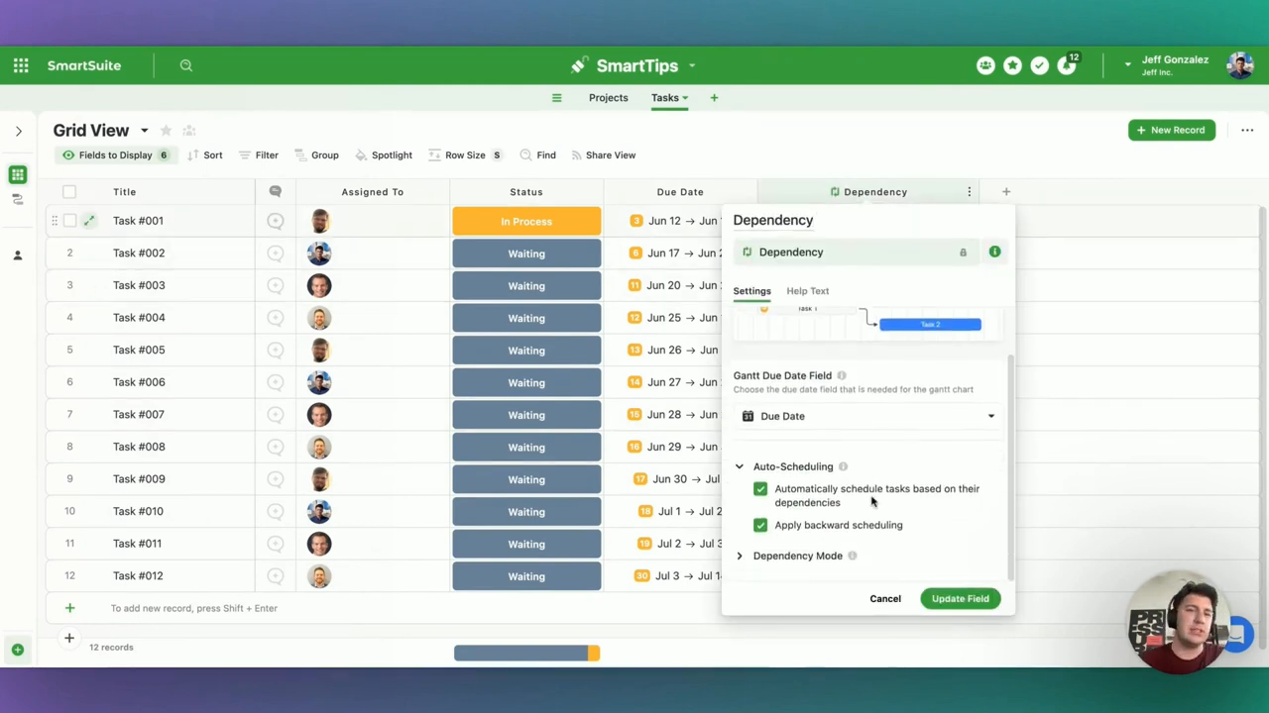
Task: Open Find in toolbar
Action: tap(537, 155)
